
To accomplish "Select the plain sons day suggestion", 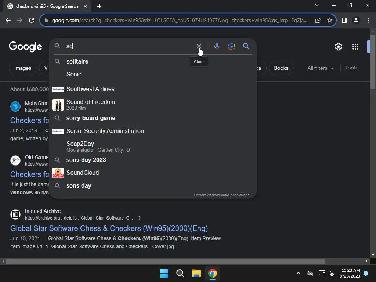I will coord(153,185).
